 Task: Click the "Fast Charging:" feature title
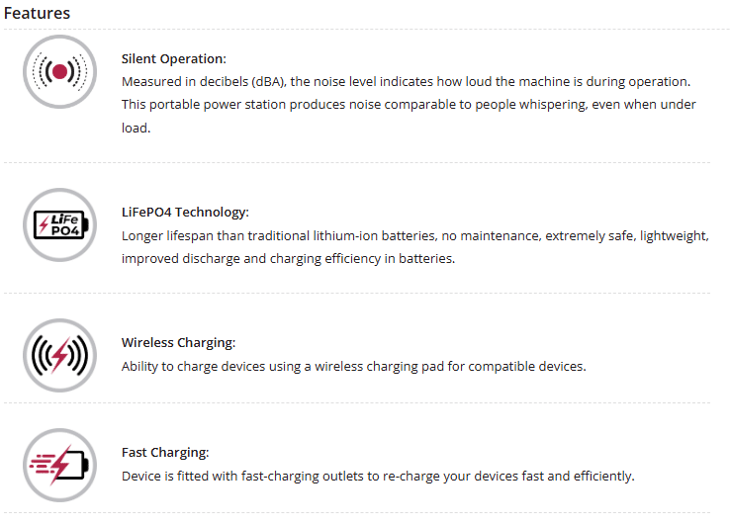[165, 452]
